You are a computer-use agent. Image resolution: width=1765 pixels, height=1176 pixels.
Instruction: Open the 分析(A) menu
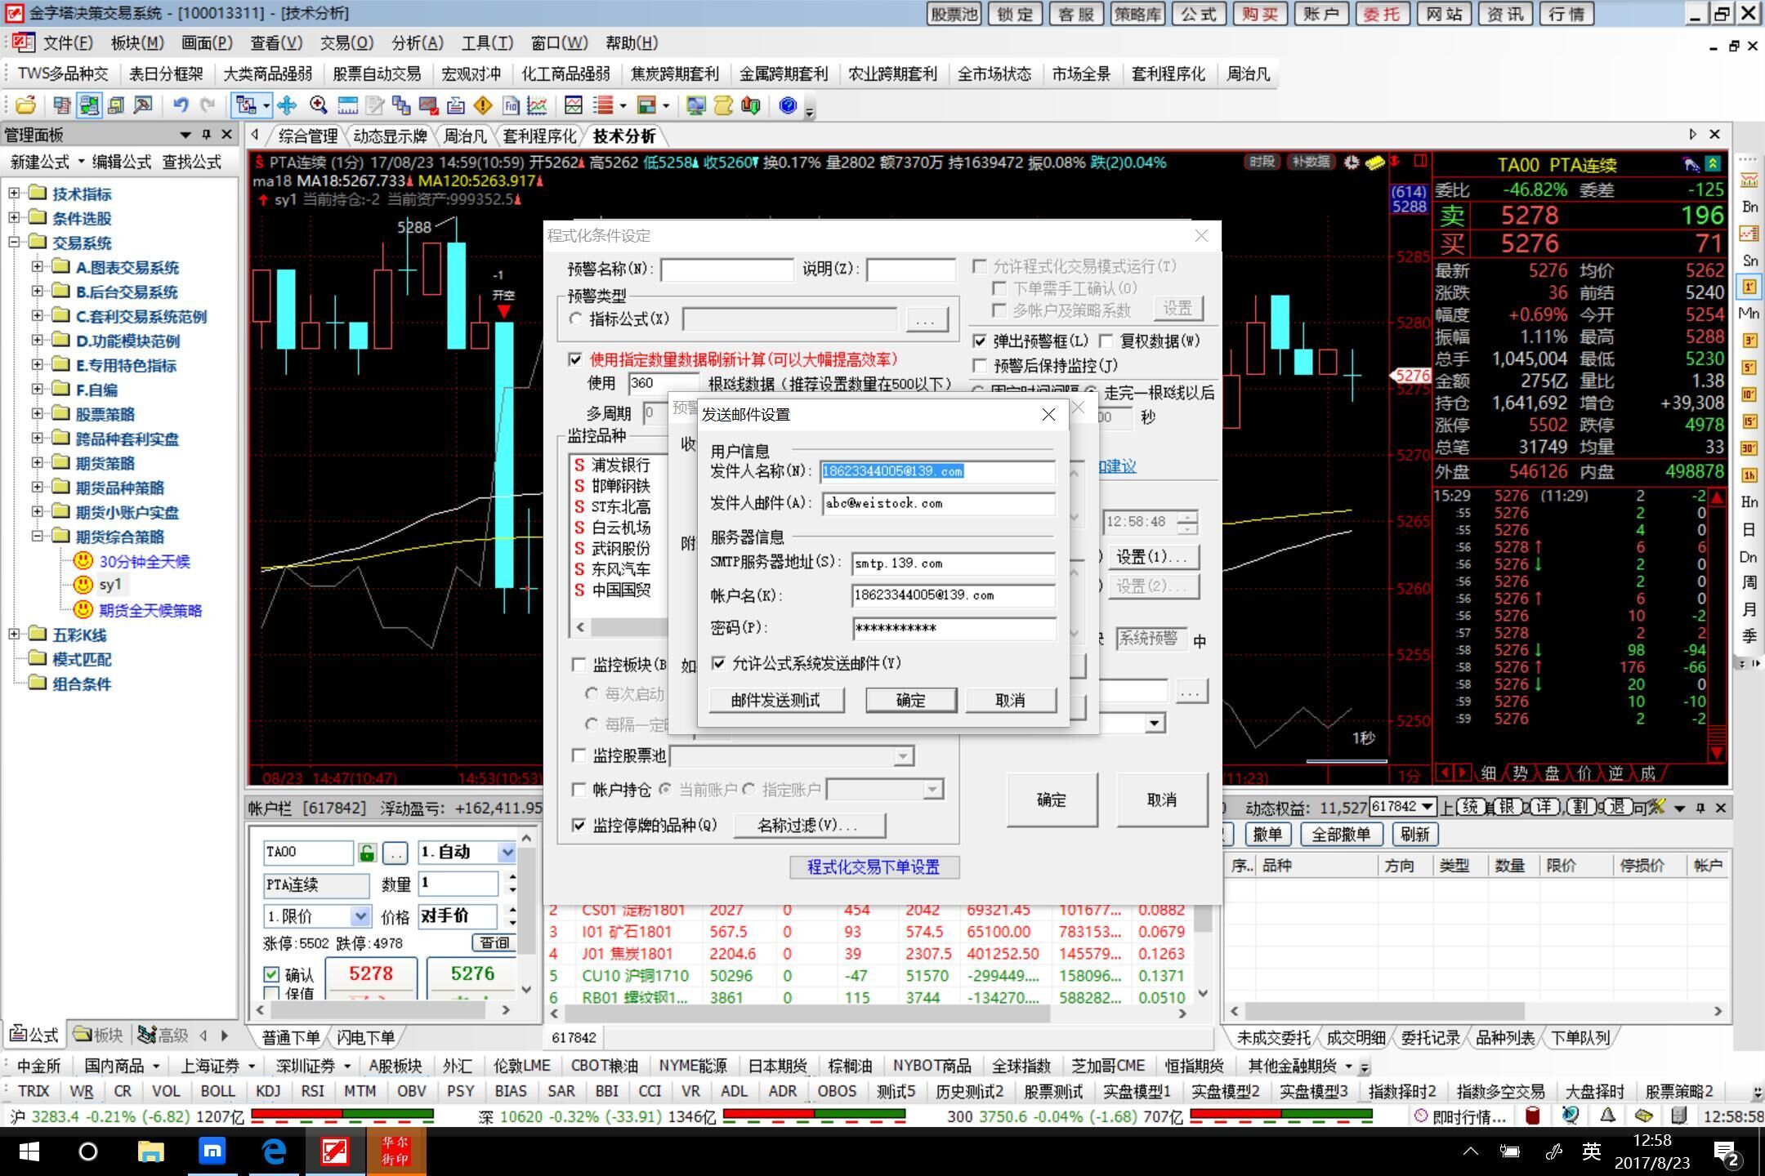[x=417, y=43]
